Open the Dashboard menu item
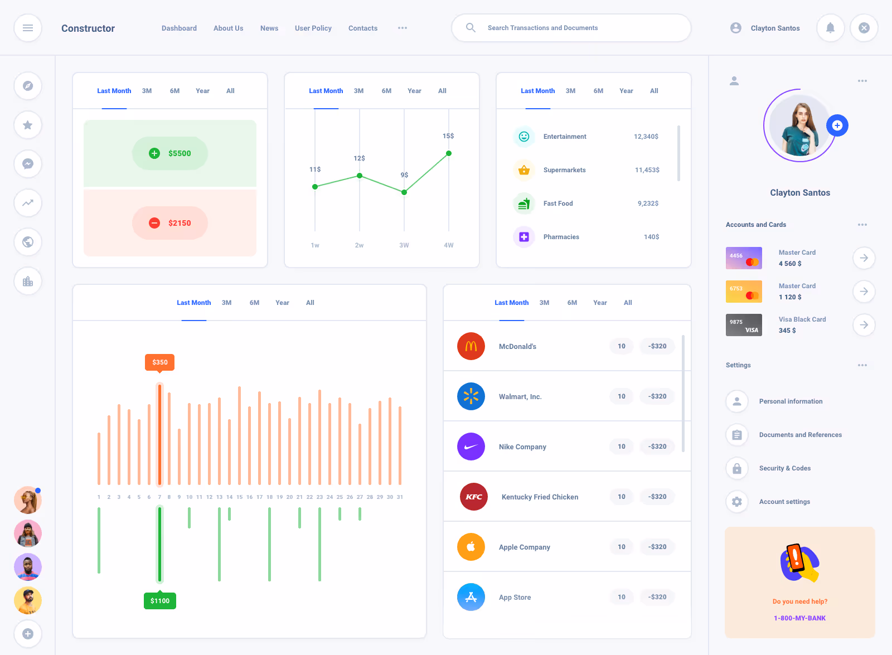This screenshot has height=655, width=892. (179, 28)
